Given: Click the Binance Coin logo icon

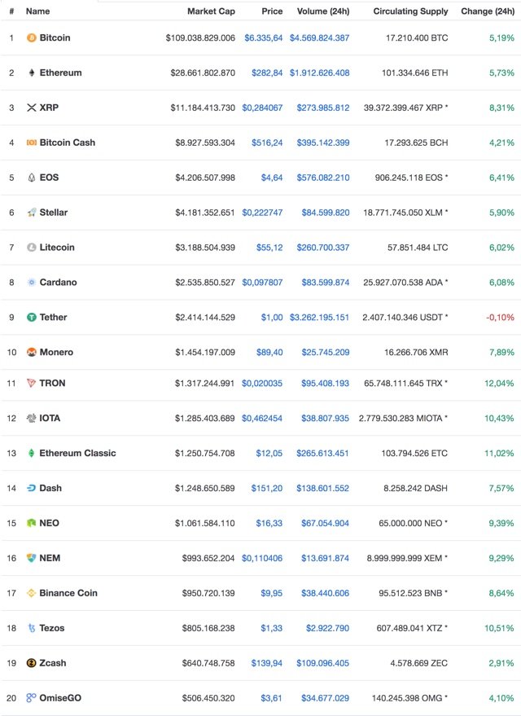Looking at the screenshot, I should pos(32,593).
